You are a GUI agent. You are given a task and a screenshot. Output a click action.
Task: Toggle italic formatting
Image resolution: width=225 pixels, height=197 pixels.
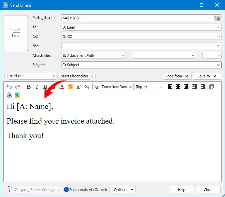(x=37, y=87)
